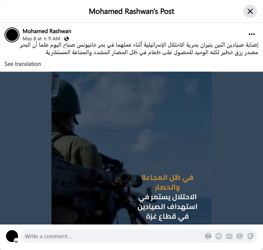Image resolution: width=263 pixels, height=250 pixels.
Task: Click See translation under the post
Action: click(23, 64)
